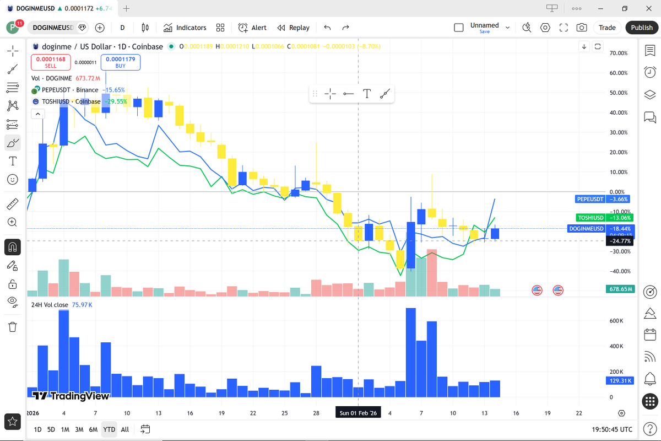Open the Indicators dialog
This screenshot has width=661, height=441.
click(185, 28)
